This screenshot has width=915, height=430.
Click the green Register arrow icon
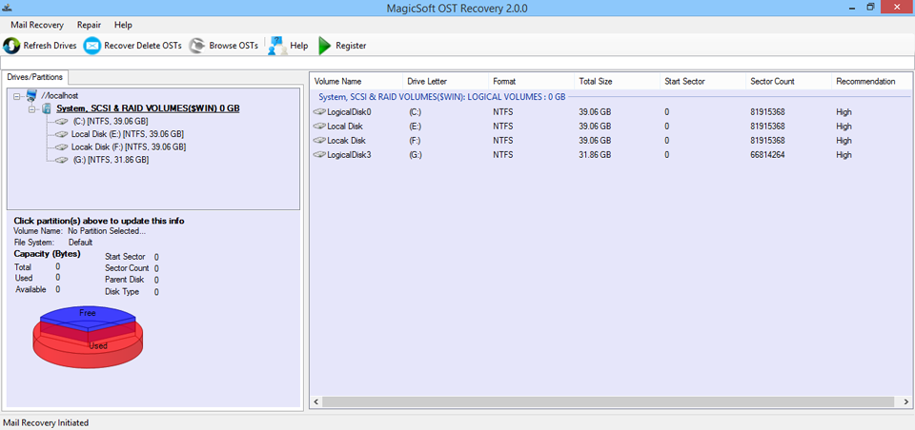(x=324, y=46)
